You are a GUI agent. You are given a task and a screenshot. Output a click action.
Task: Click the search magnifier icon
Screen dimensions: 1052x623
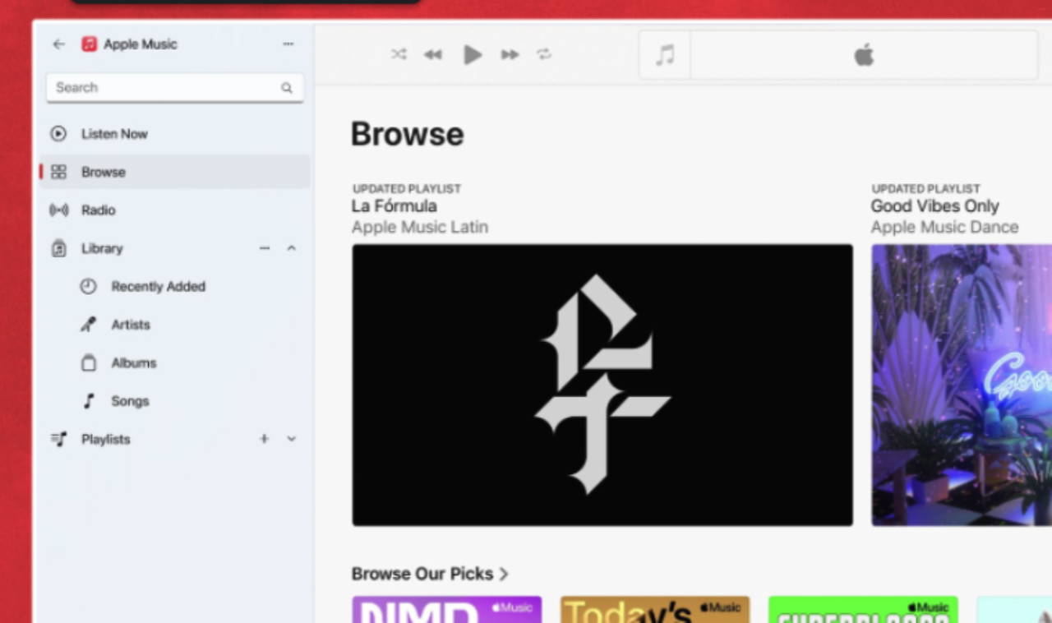coord(287,88)
